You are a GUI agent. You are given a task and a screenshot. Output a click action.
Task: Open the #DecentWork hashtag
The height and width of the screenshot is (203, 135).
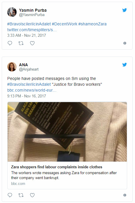pos(65,24)
